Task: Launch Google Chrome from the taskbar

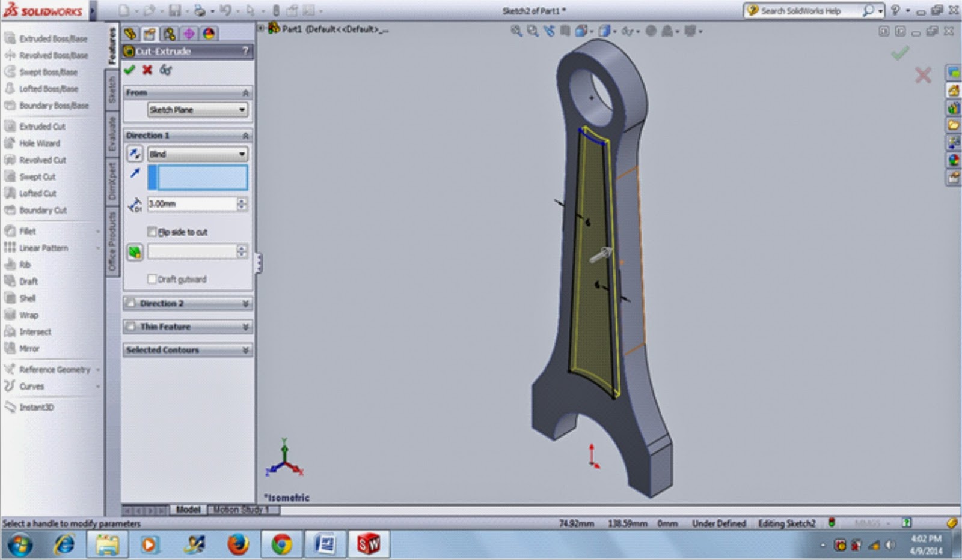Action: [281, 546]
